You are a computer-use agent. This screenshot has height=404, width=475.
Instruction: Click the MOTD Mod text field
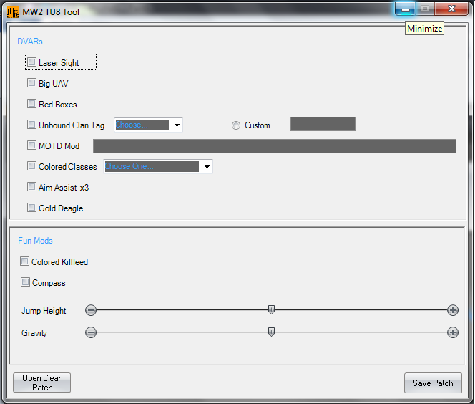[274, 146]
